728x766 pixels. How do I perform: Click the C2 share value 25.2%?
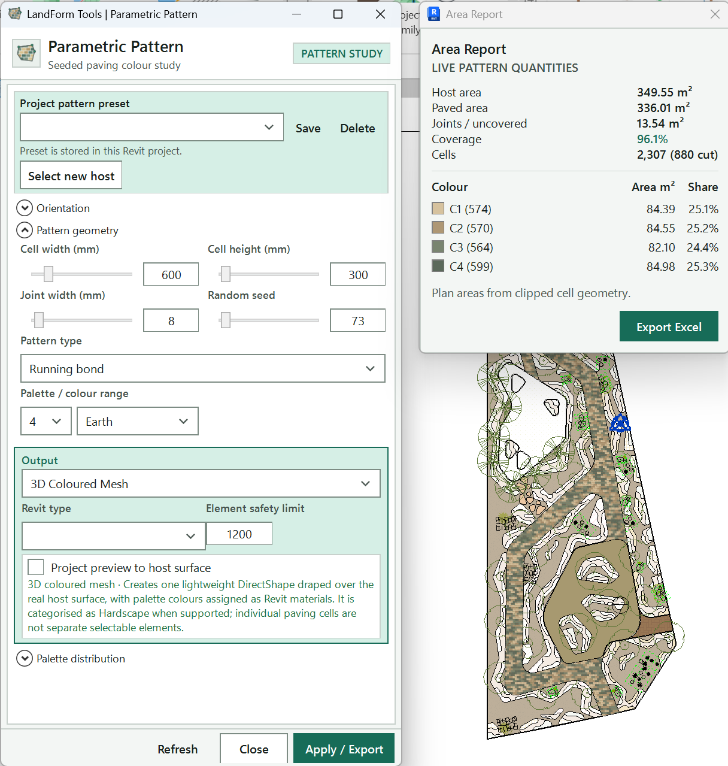(x=702, y=228)
